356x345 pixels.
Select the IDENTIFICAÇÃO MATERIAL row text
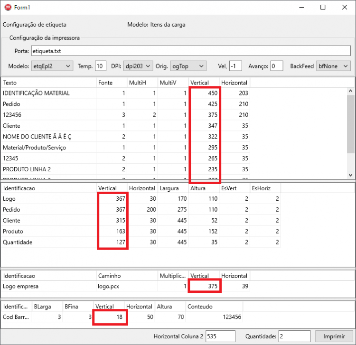pyautogui.click(x=37, y=93)
